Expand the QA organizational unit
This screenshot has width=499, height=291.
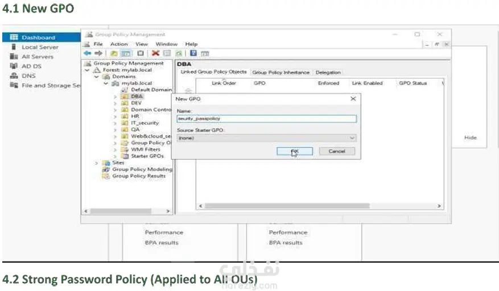pyautogui.click(x=116, y=130)
